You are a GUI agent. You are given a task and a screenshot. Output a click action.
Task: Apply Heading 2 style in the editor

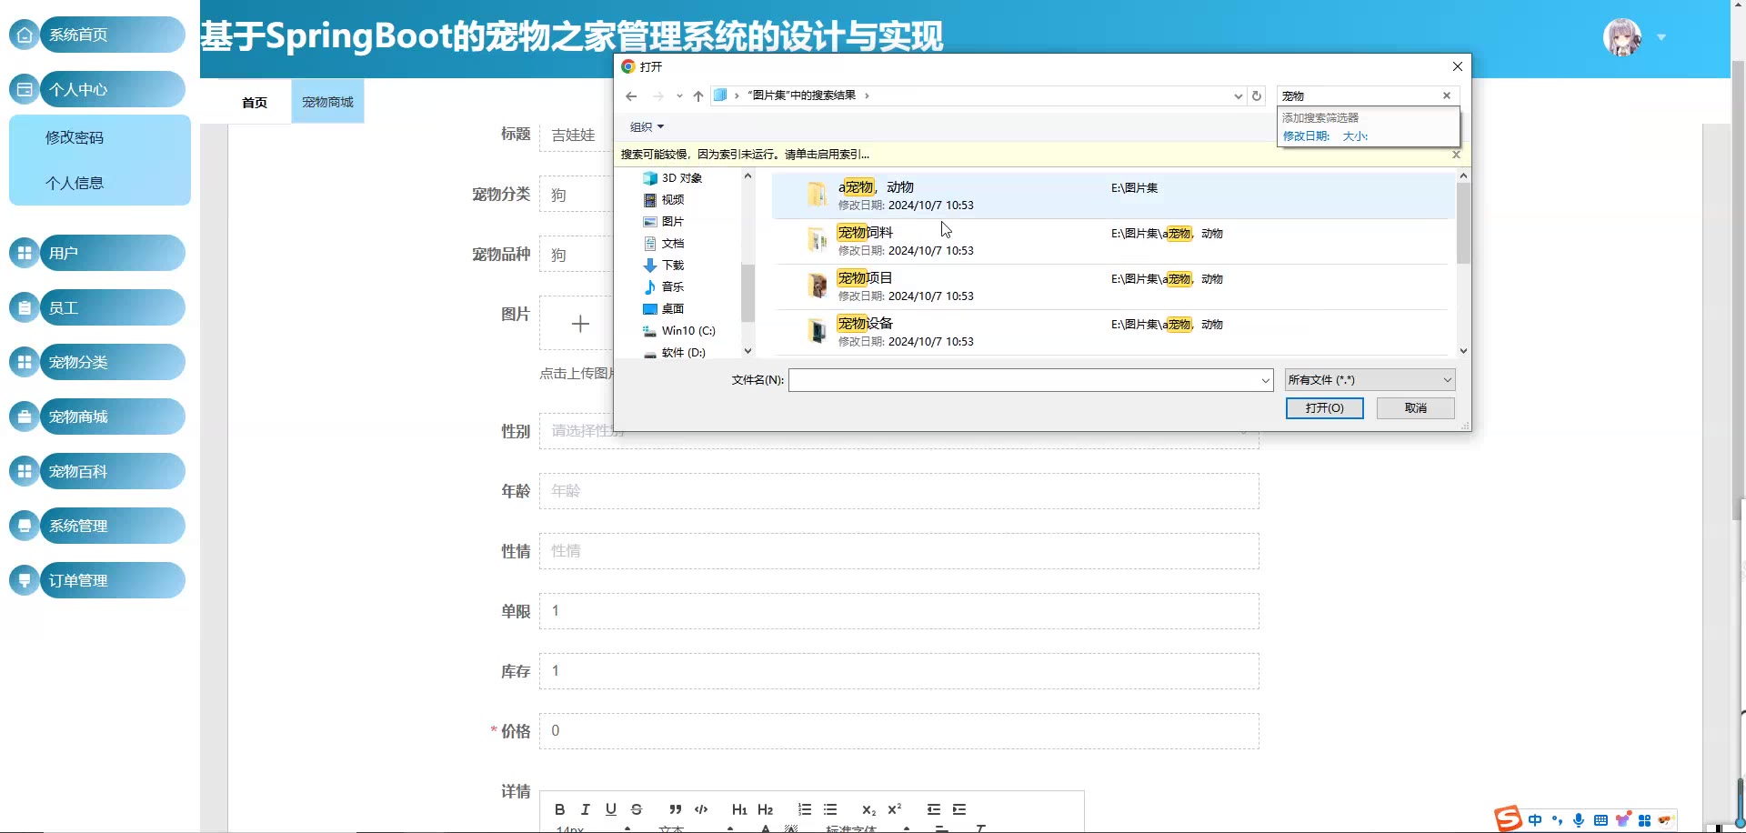tap(765, 809)
